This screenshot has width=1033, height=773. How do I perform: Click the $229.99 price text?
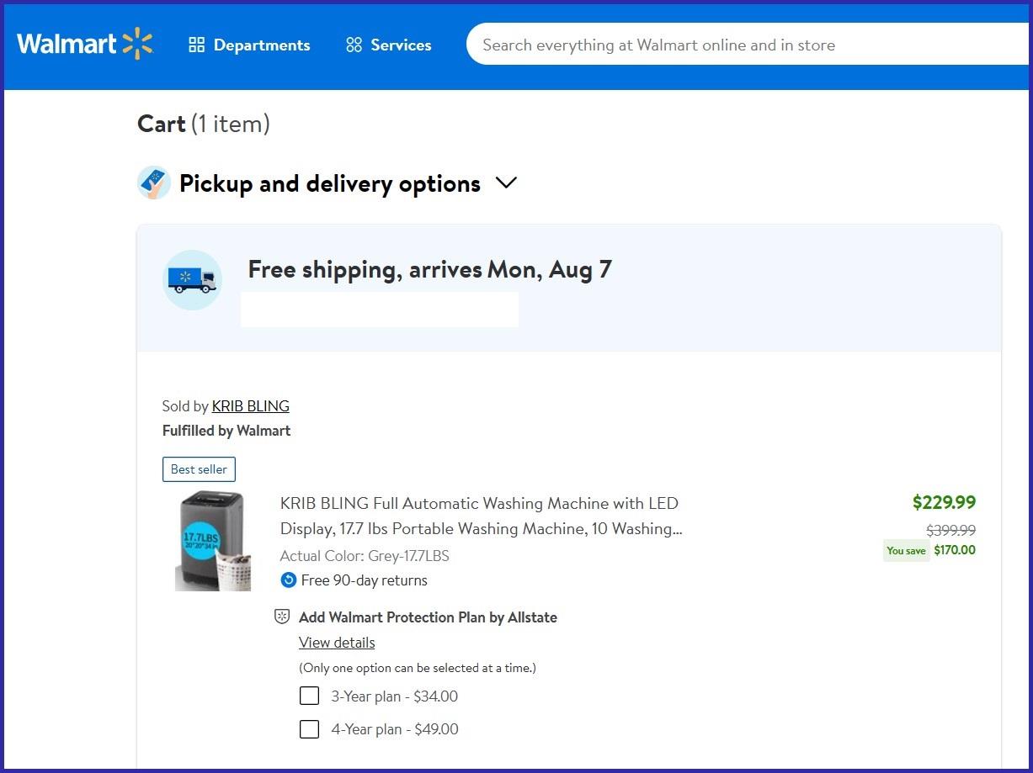(944, 503)
